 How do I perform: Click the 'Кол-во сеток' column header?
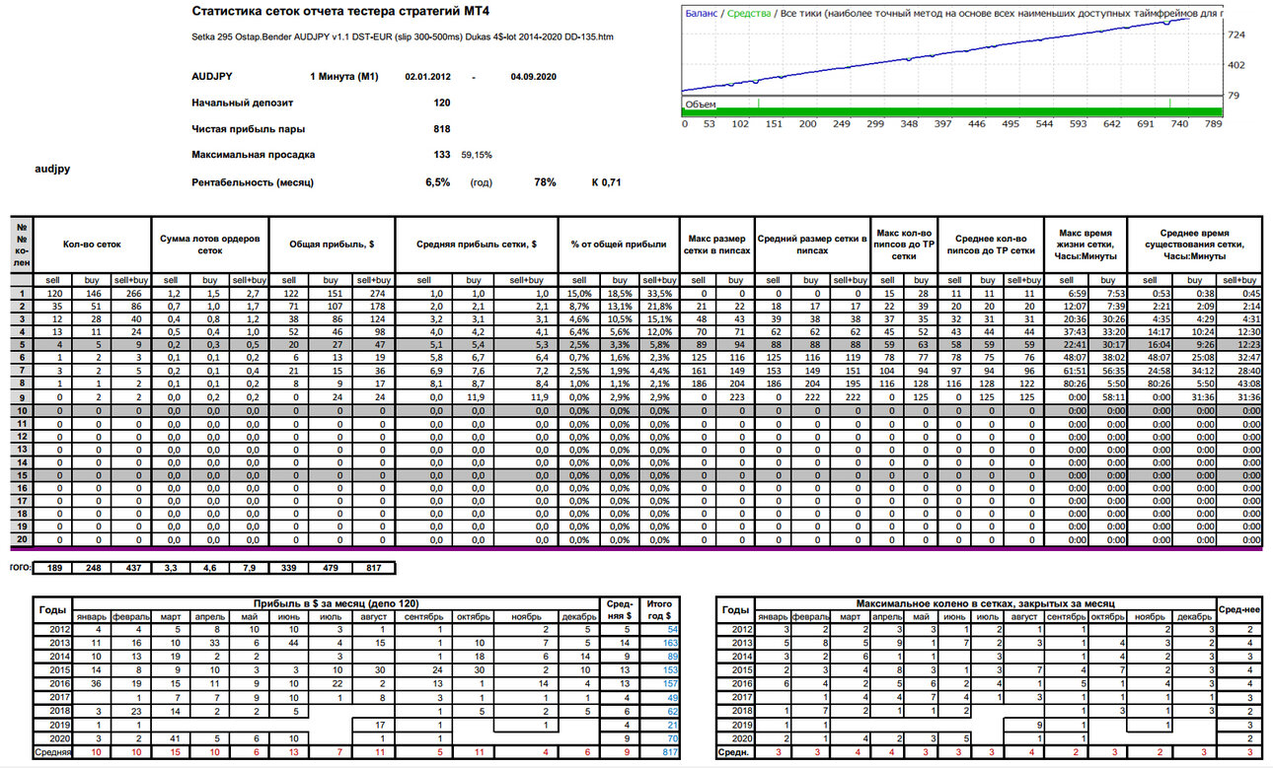click(92, 244)
